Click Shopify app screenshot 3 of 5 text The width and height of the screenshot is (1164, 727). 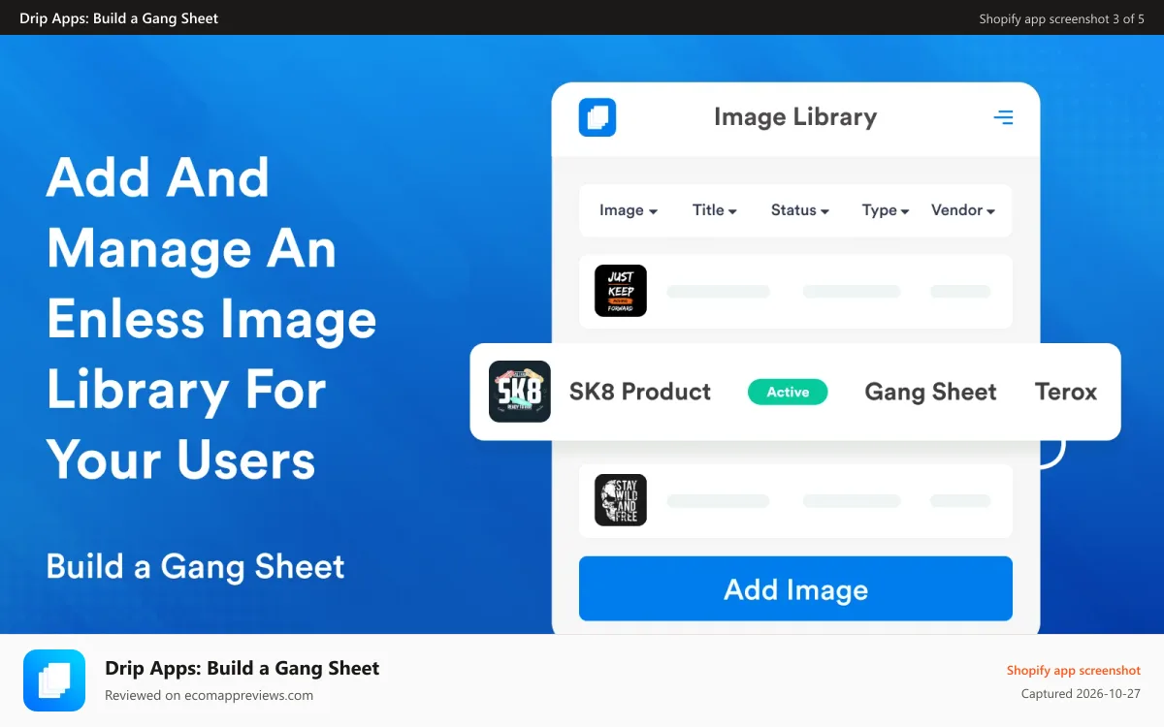[1061, 18]
